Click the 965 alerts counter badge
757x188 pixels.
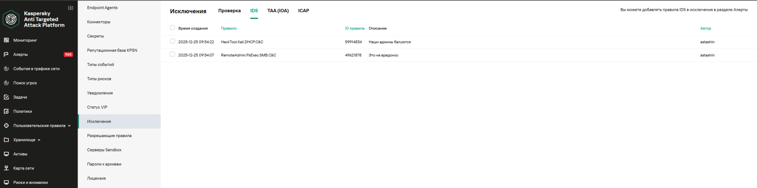click(68, 55)
